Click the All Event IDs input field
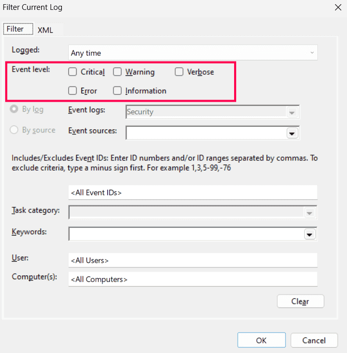Screen dimensions: 347x353 (x=193, y=192)
